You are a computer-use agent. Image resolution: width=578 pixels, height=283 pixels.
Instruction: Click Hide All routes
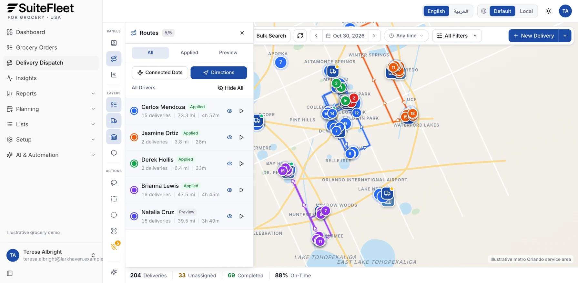coord(230,88)
